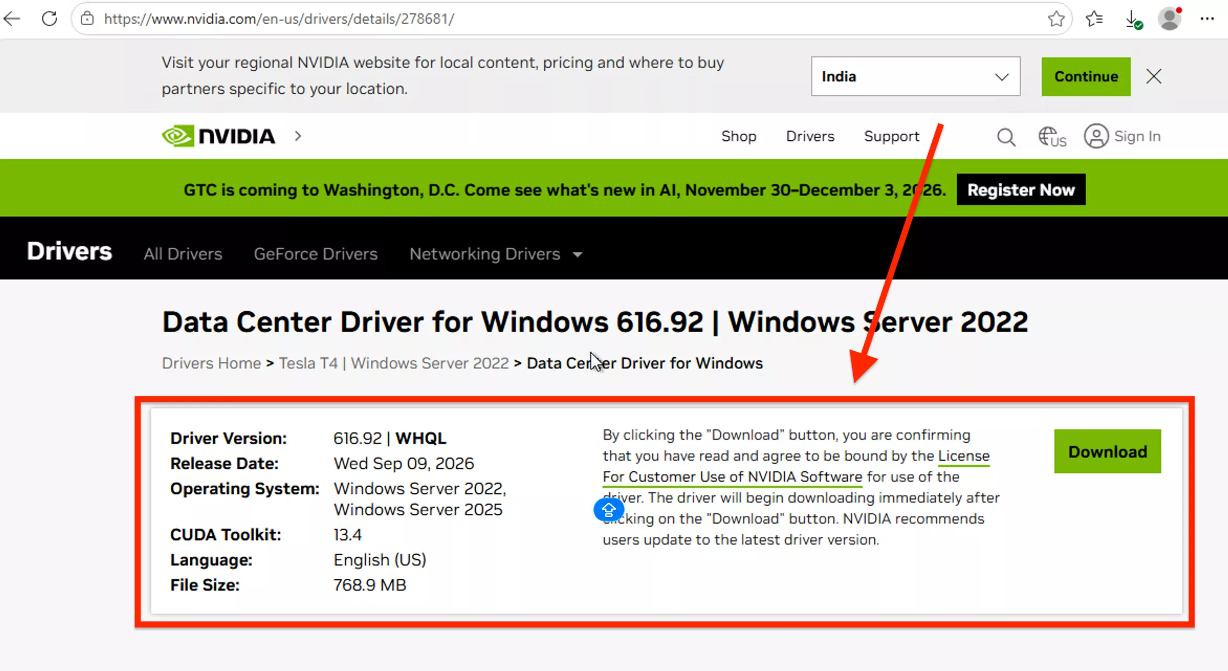The image size is (1228, 671).
Task: Click Register Now for GTC
Action: [x=1021, y=190]
